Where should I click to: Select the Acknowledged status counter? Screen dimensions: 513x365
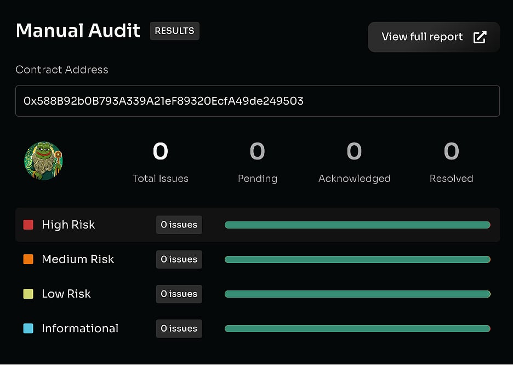point(354,152)
